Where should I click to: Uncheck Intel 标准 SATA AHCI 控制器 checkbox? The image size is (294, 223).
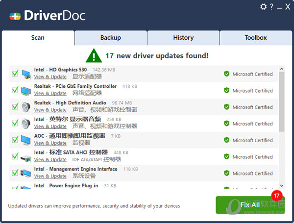pyautogui.click(x=15, y=156)
